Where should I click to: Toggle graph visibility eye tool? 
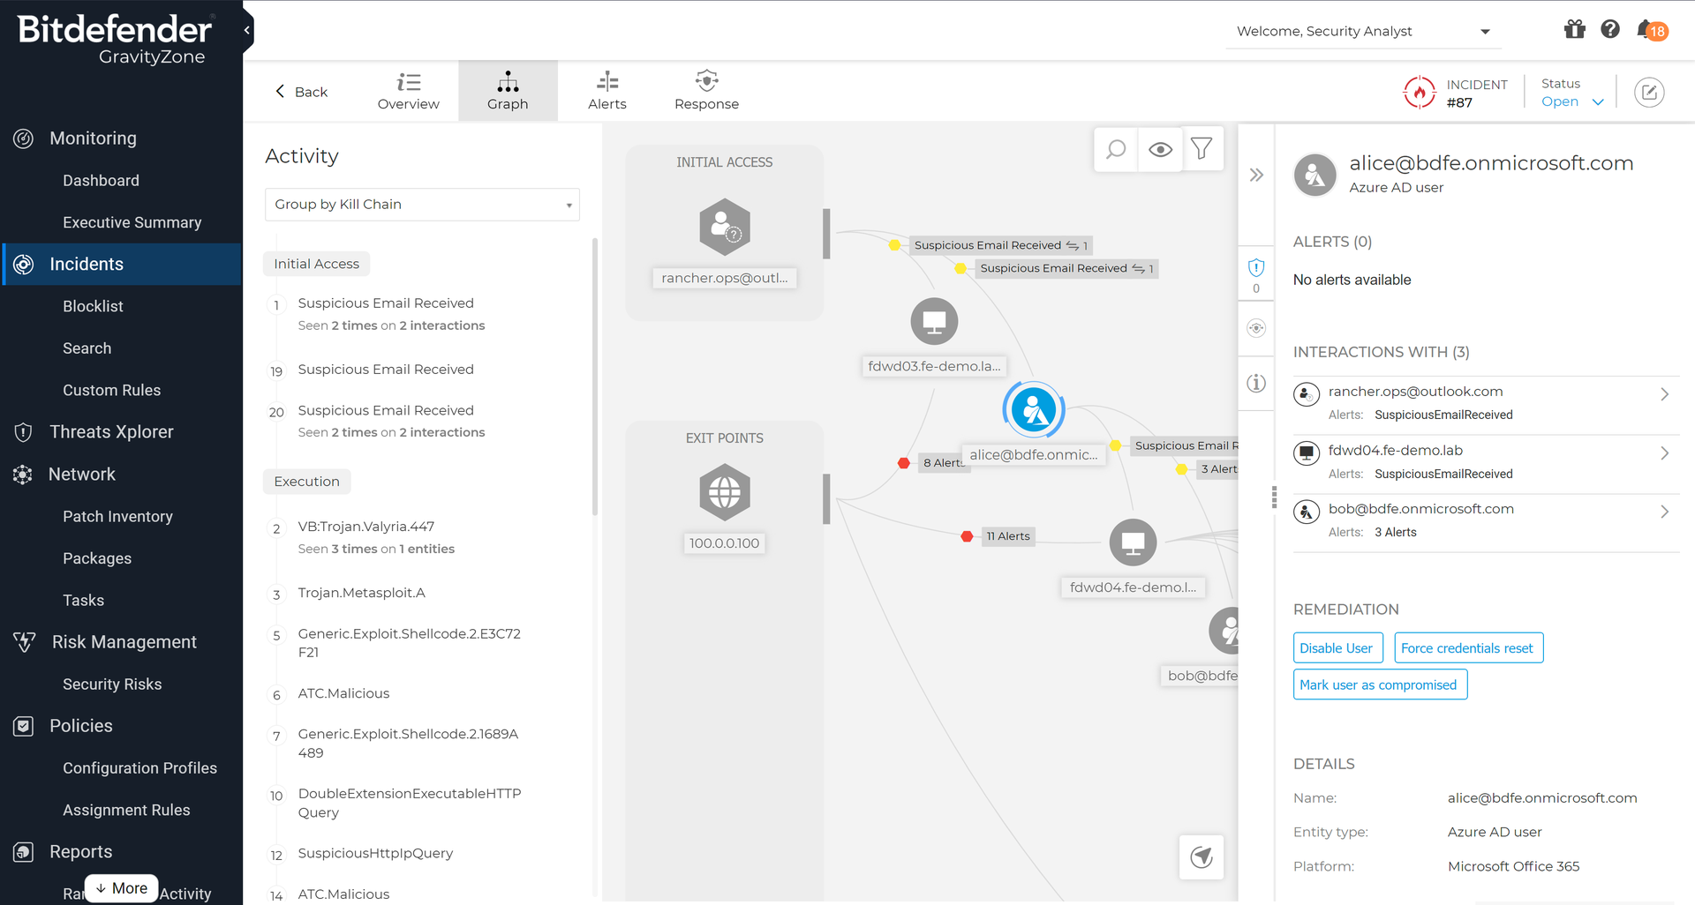(1160, 149)
